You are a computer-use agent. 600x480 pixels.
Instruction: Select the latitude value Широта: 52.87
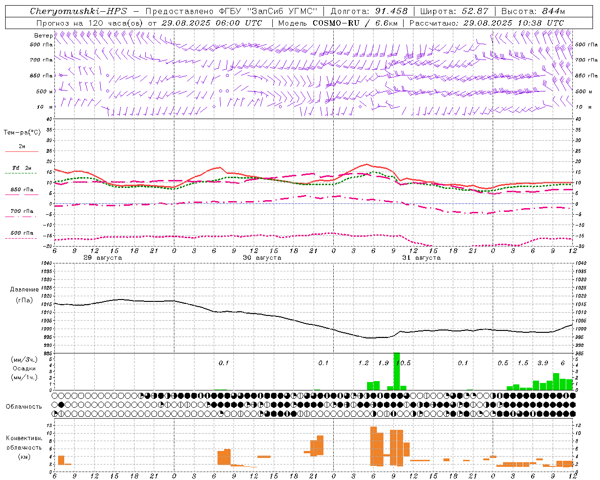(x=454, y=11)
